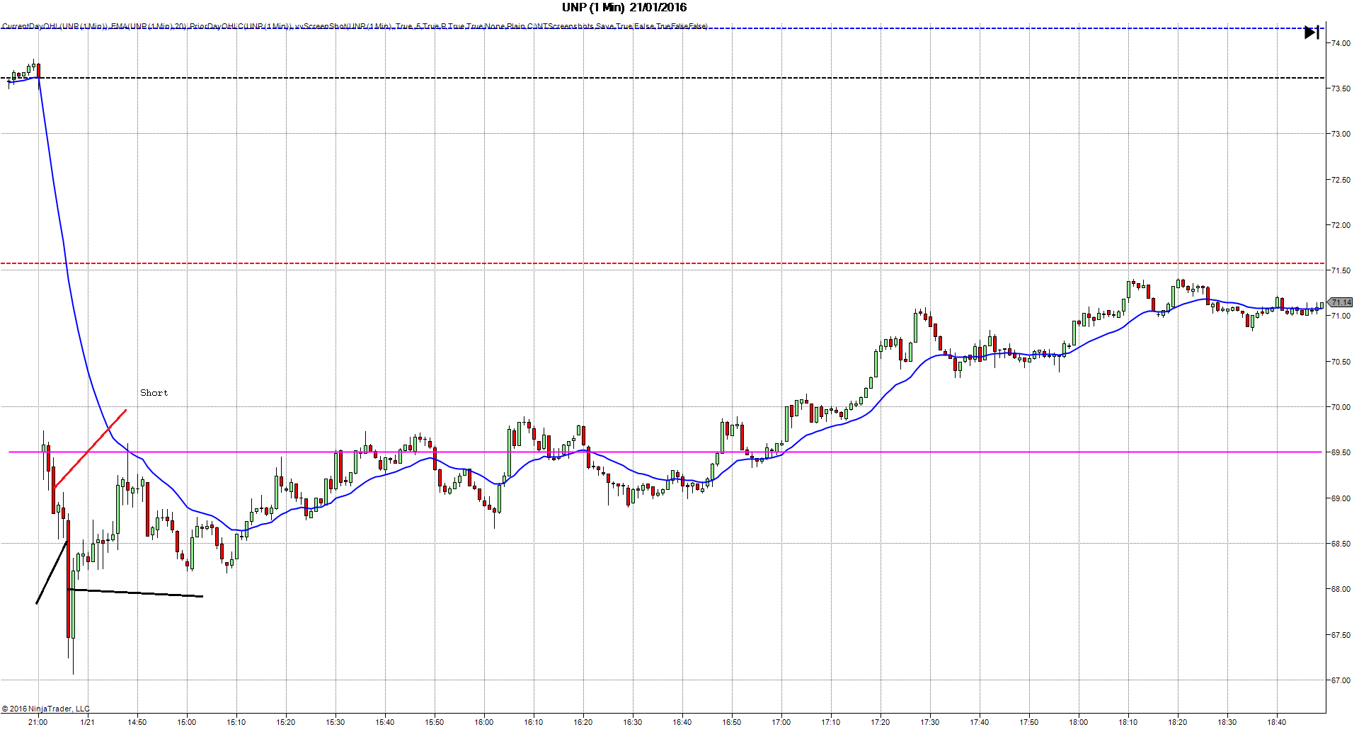Image resolution: width=1359 pixels, height=732 pixels.
Task: Click the current price marker 71.14
Action: [x=1340, y=302]
